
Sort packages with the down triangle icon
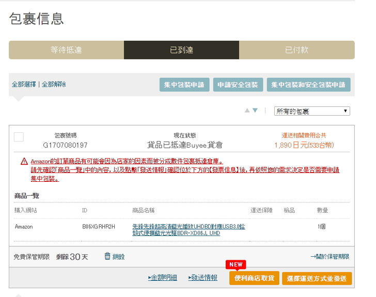click(255, 111)
